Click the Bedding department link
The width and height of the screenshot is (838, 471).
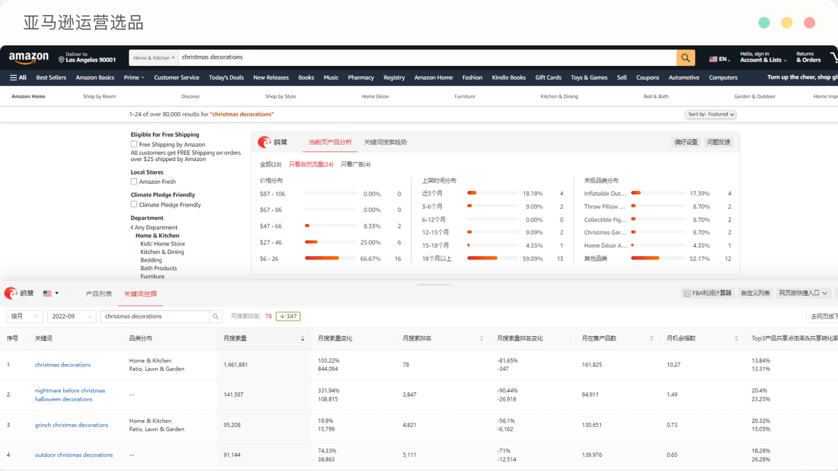click(151, 260)
